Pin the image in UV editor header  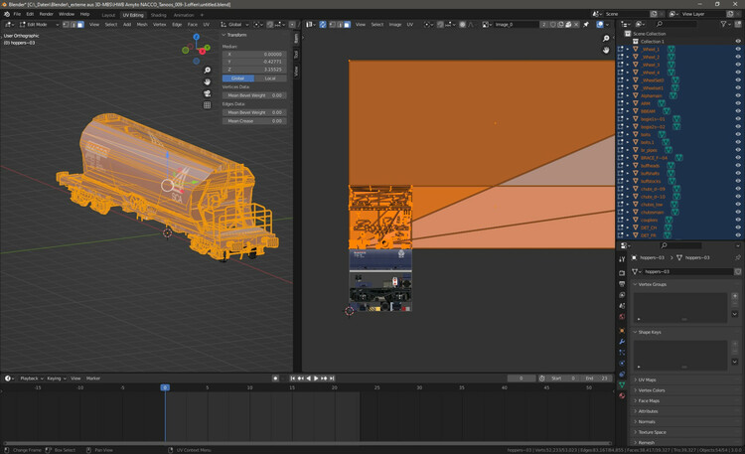pos(586,24)
